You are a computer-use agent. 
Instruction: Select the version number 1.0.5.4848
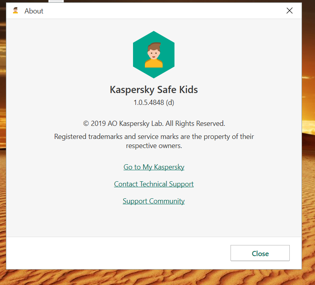click(x=148, y=103)
